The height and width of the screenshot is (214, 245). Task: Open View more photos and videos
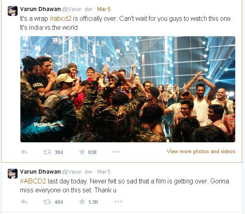[201, 152]
